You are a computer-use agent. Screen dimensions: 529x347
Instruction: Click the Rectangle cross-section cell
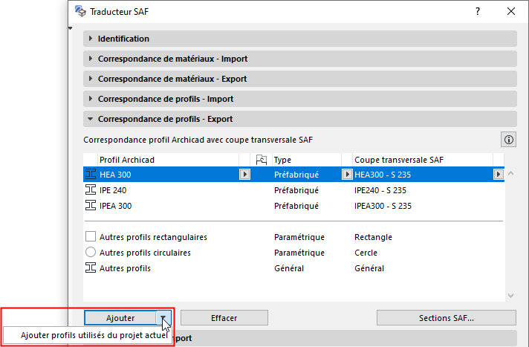[x=373, y=237]
